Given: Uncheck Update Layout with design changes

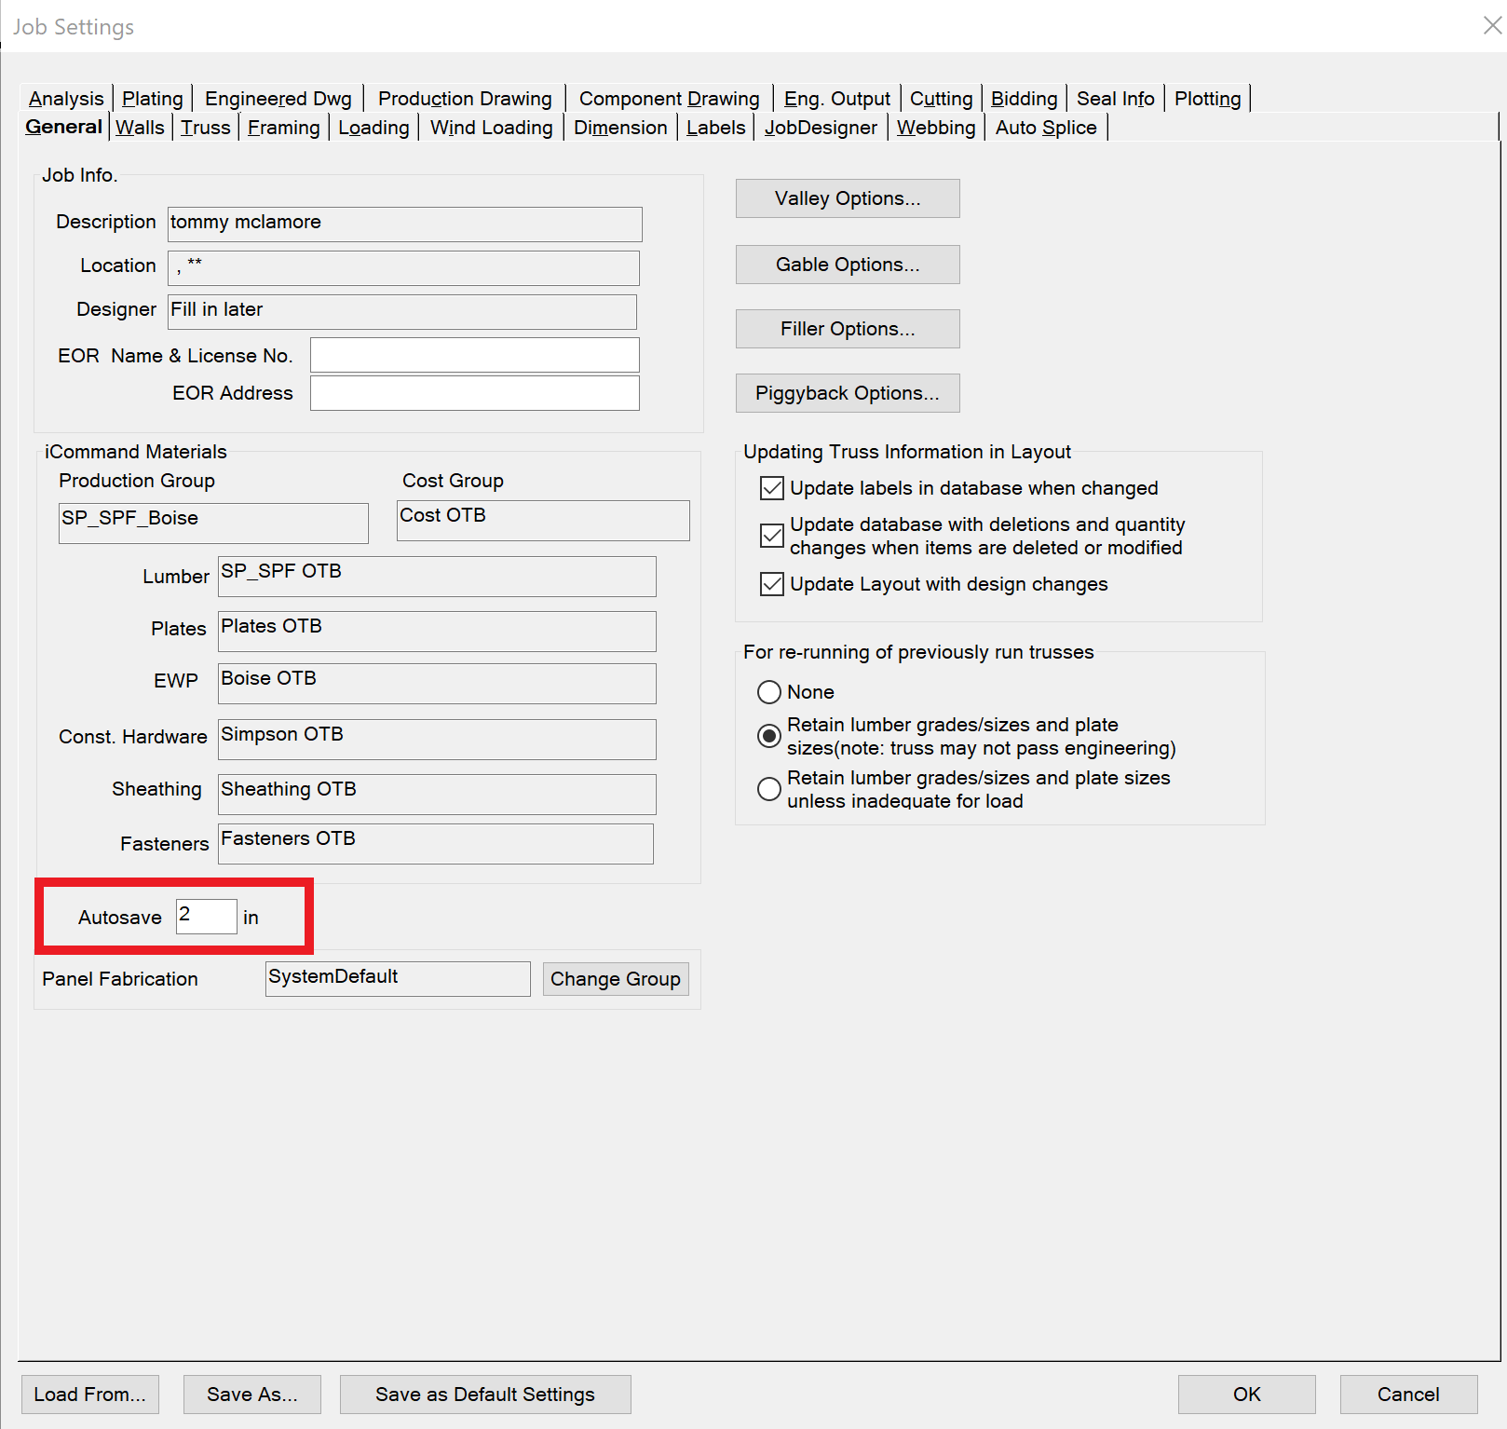Looking at the screenshot, I should click(772, 584).
